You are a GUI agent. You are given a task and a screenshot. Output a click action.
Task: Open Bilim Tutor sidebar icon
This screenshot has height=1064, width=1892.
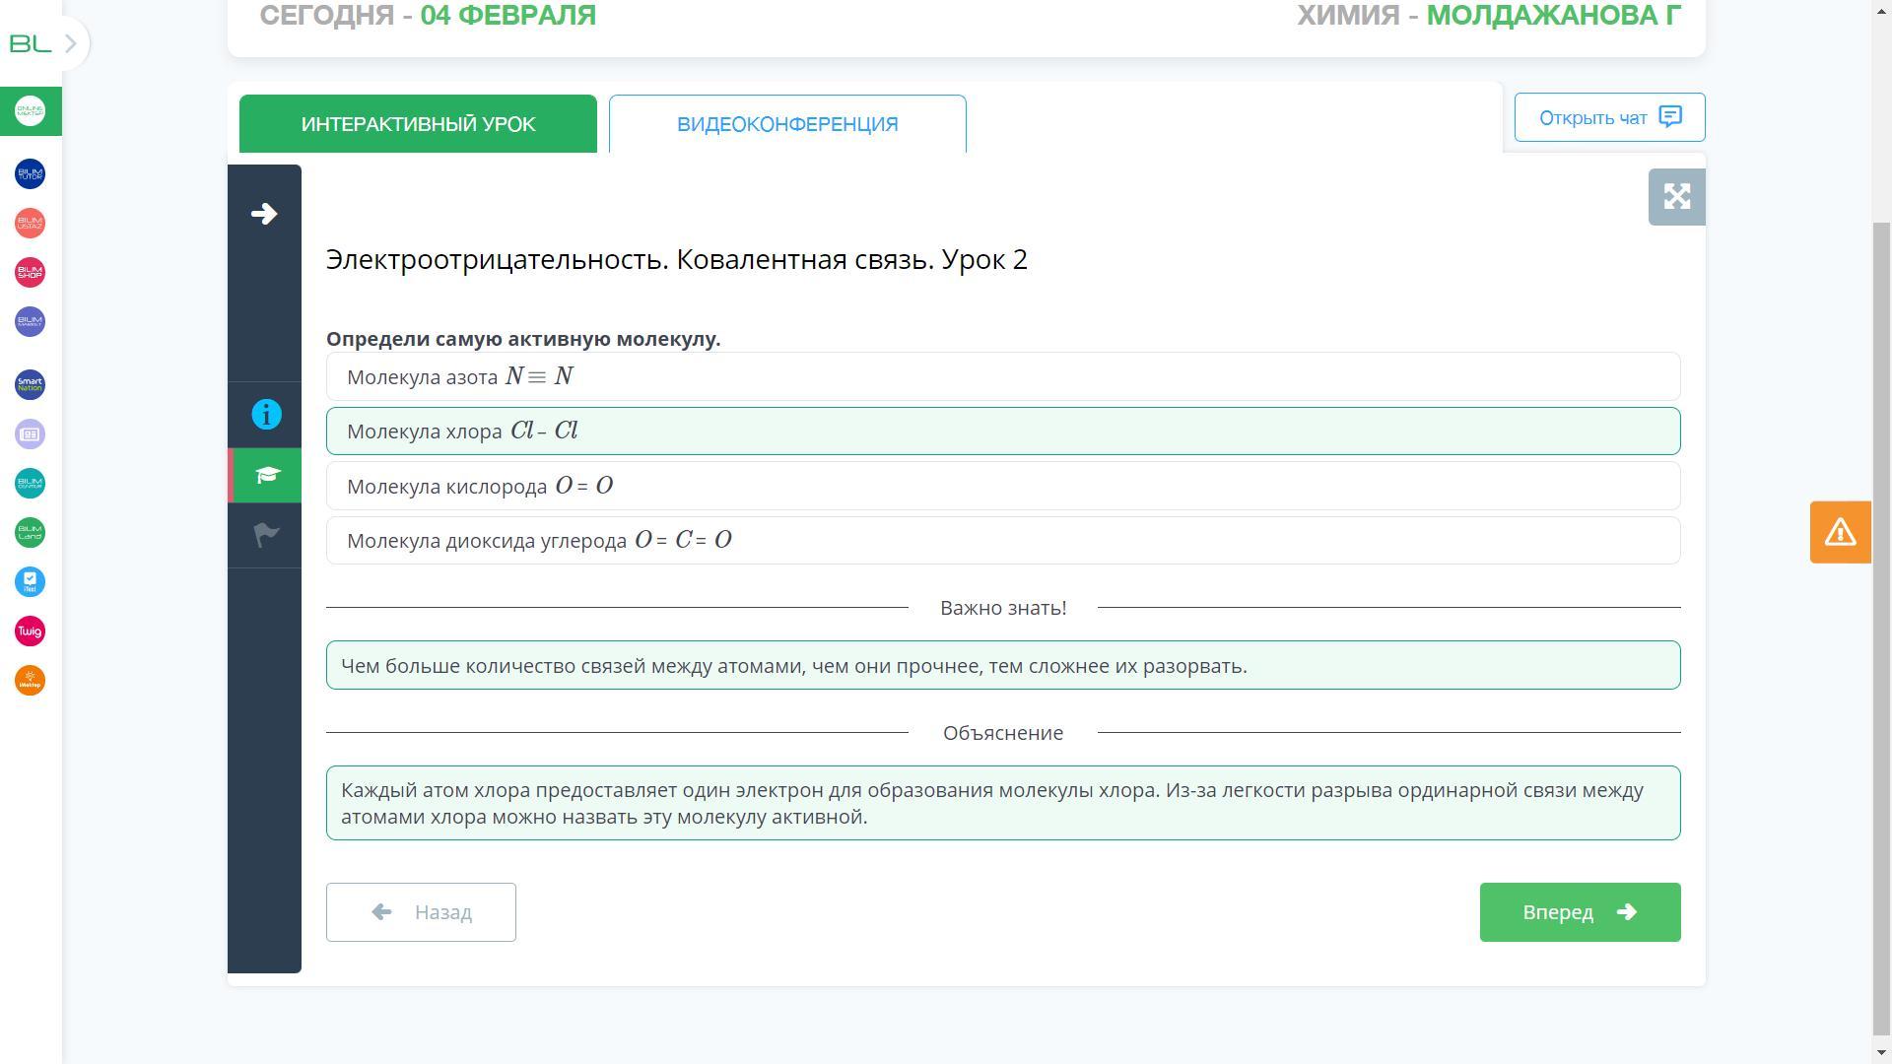pos(30,174)
